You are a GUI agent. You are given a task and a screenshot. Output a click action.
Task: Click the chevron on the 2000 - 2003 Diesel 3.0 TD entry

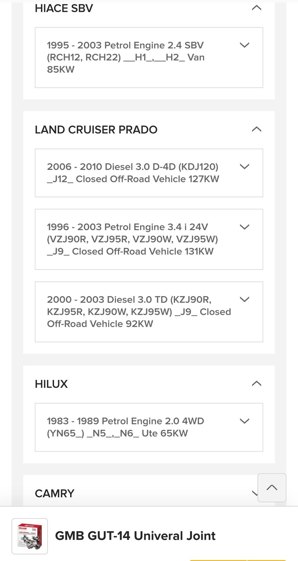click(245, 300)
